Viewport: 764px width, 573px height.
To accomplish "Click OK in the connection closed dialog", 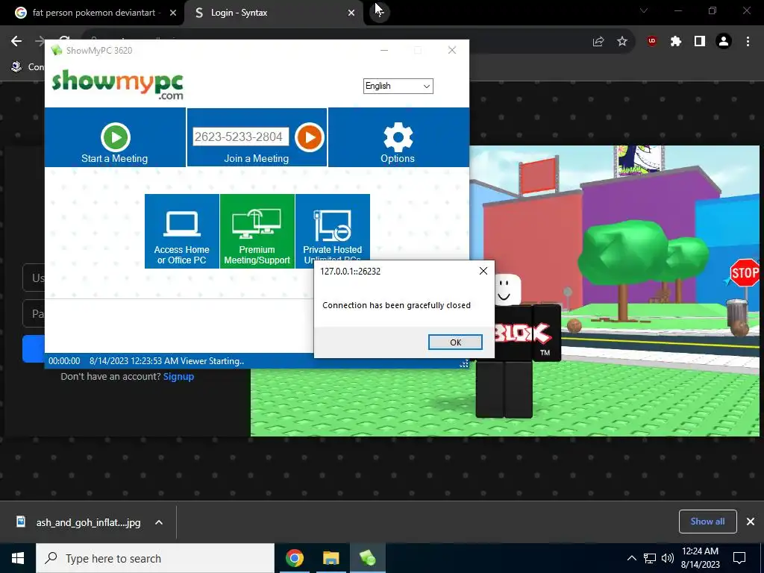I will (x=455, y=342).
